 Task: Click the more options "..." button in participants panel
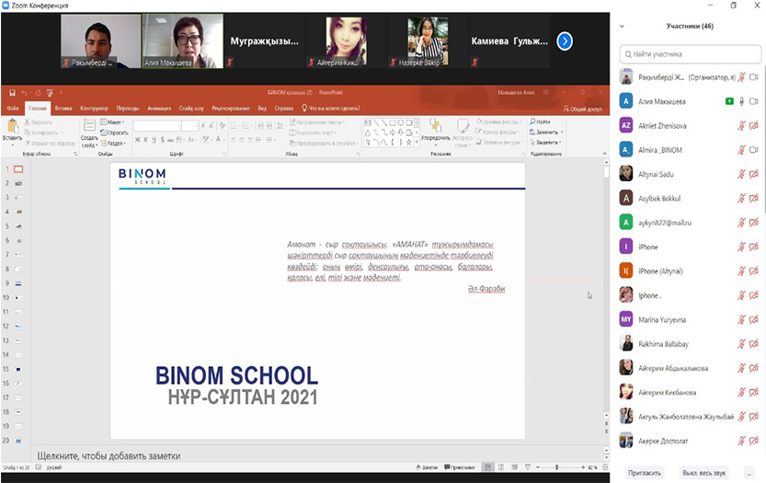tap(749, 473)
